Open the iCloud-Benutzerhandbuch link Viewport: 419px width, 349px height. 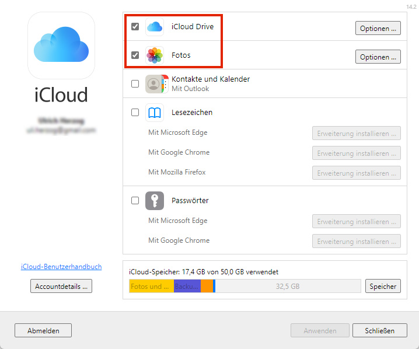[x=61, y=267]
